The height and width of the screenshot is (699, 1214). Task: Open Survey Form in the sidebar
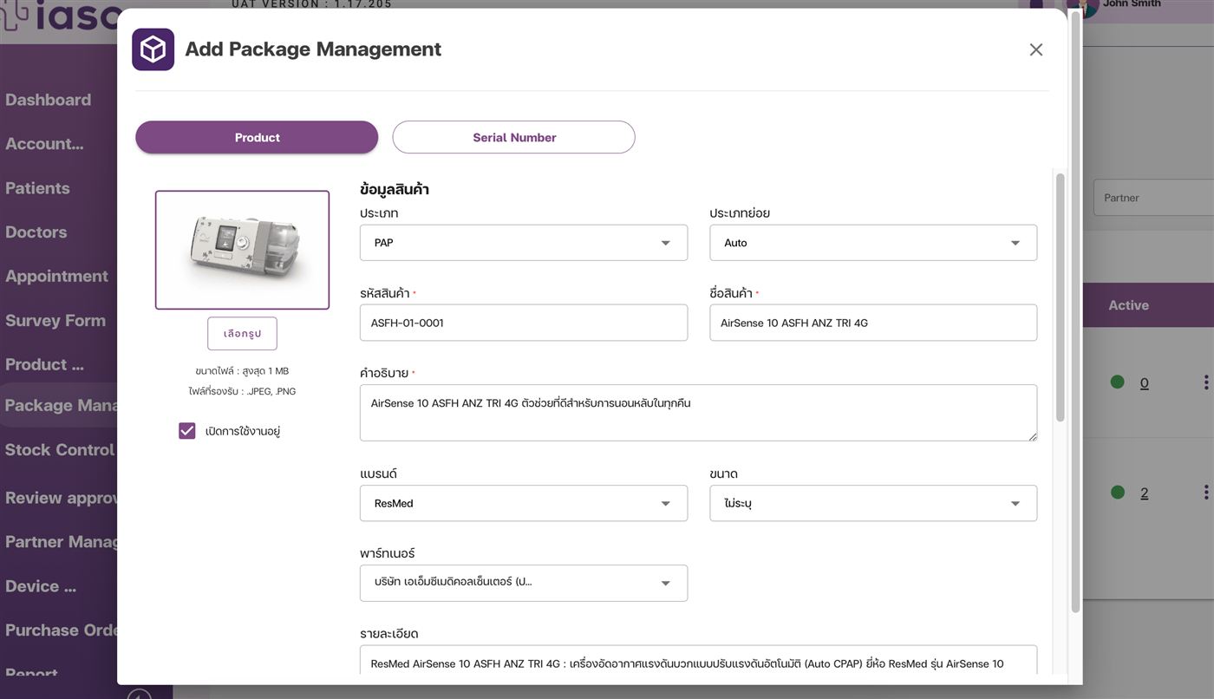55,321
